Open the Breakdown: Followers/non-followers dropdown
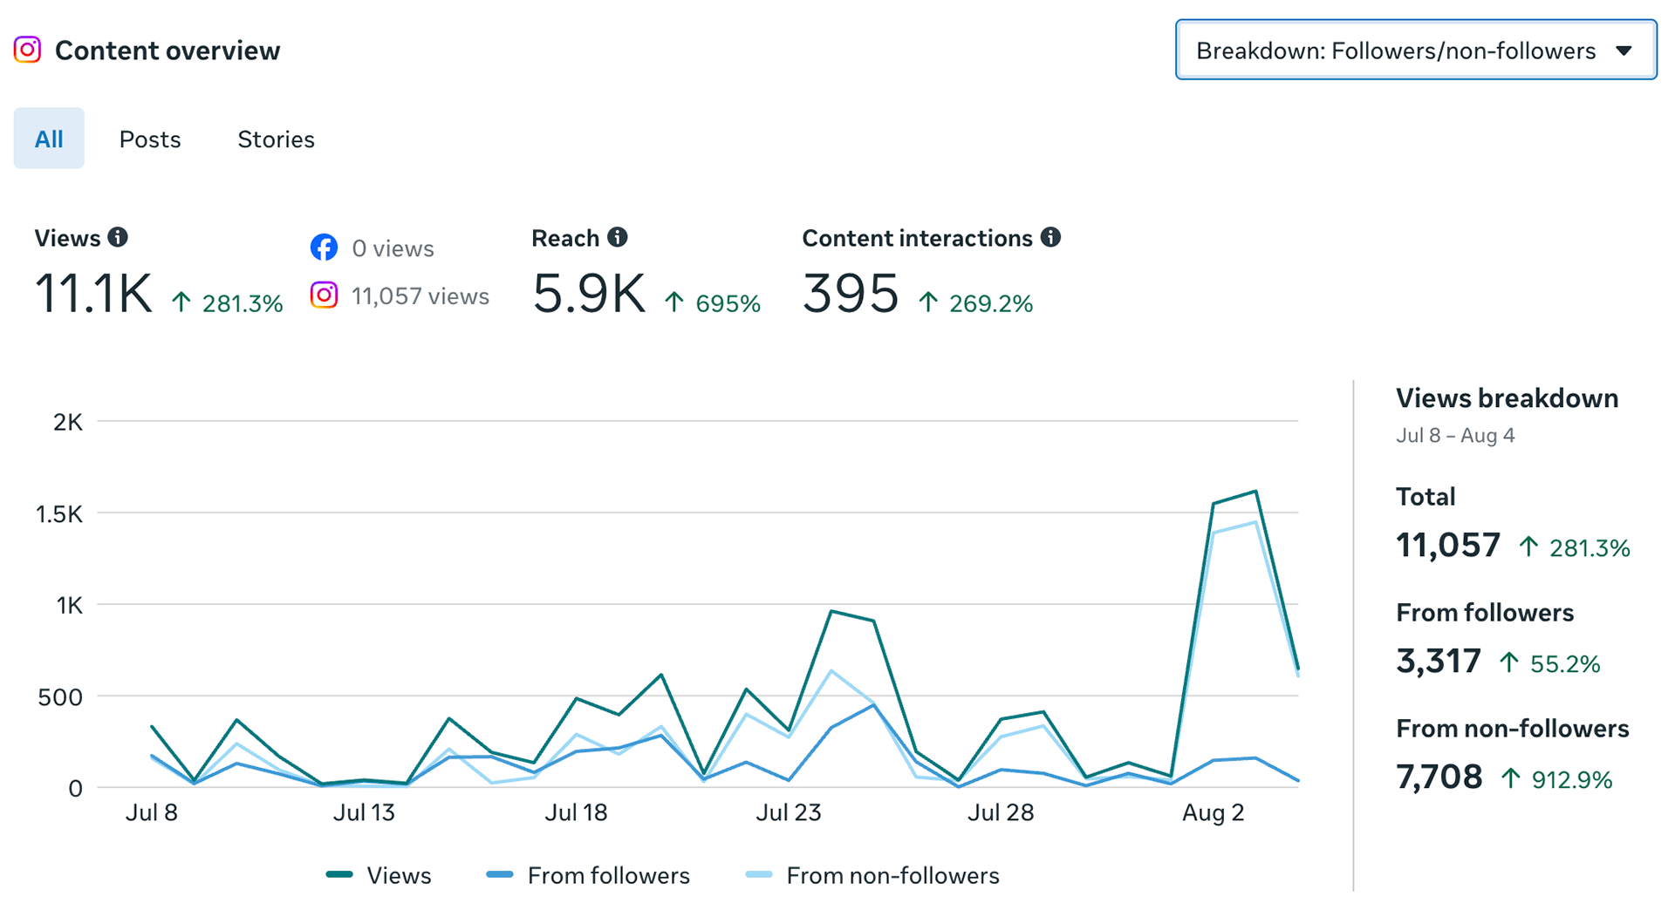Image resolution: width=1675 pixels, height=910 pixels. pyautogui.click(x=1416, y=50)
